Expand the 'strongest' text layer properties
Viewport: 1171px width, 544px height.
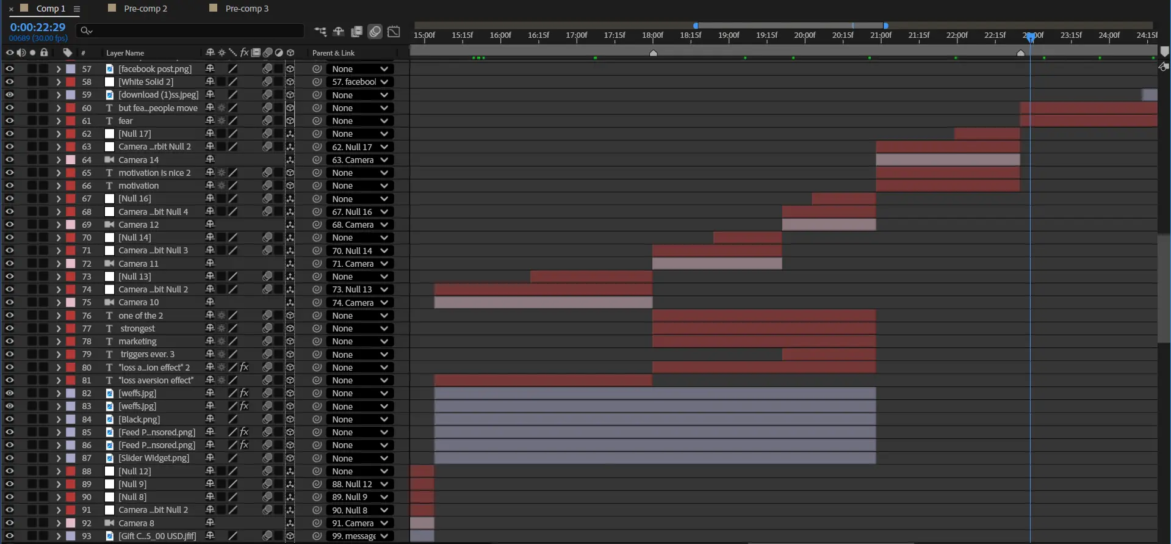(x=59, y=328)
